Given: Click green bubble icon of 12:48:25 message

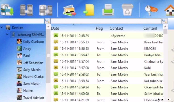Looking at the screenshot, I should [x=56, y=35].
